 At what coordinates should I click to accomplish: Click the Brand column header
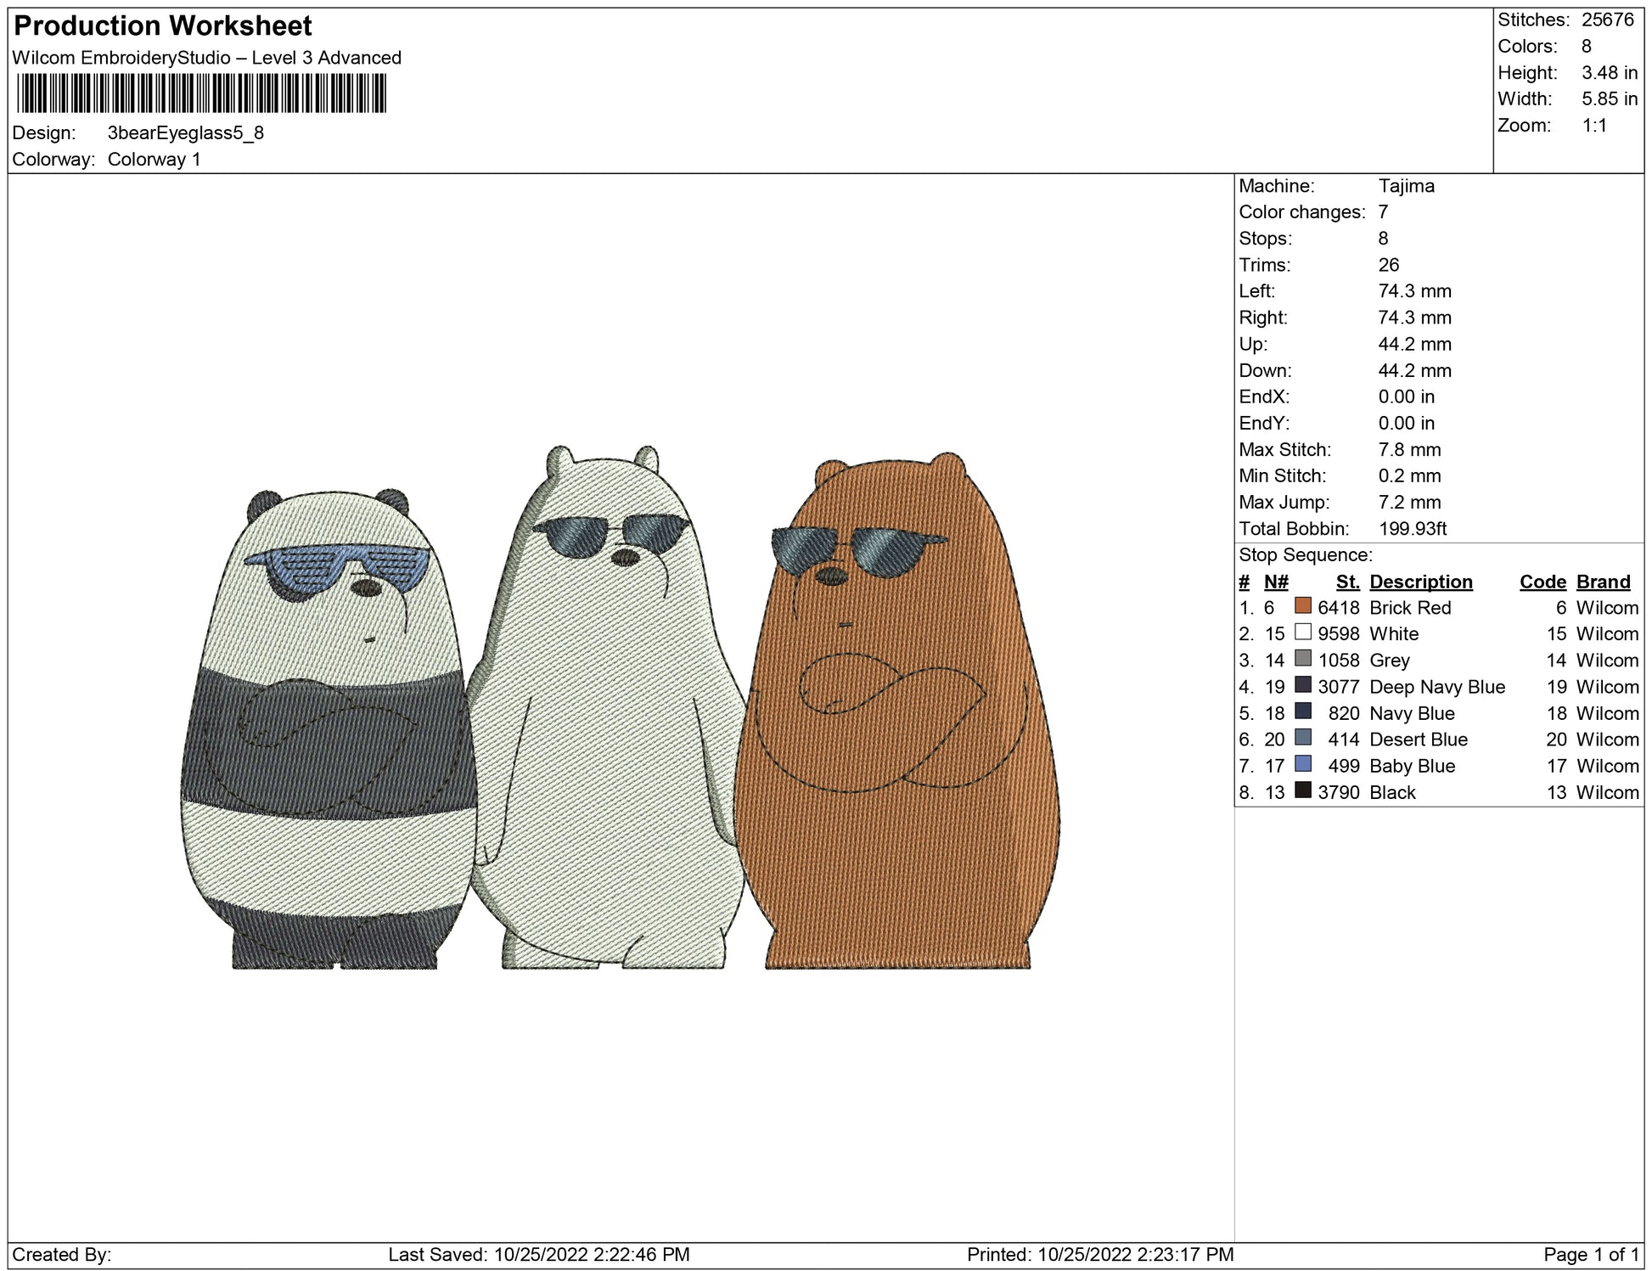1603,582
